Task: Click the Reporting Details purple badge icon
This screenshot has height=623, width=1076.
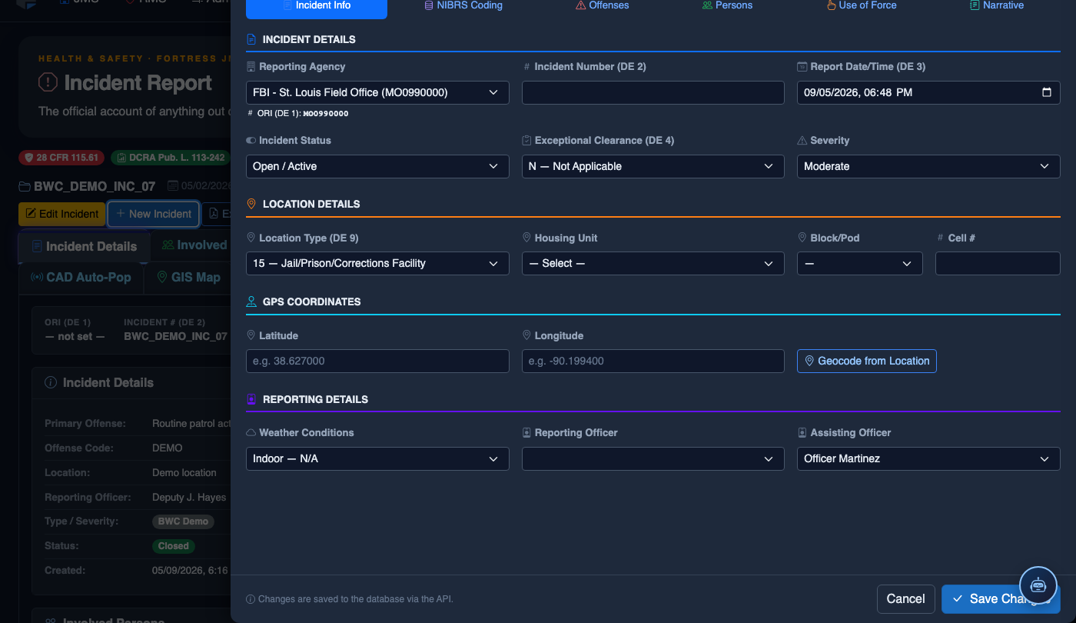Action: tap(251, 399)
